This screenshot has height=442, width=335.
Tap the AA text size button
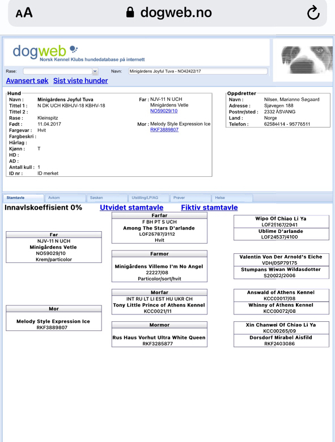[x=24, y=12]
